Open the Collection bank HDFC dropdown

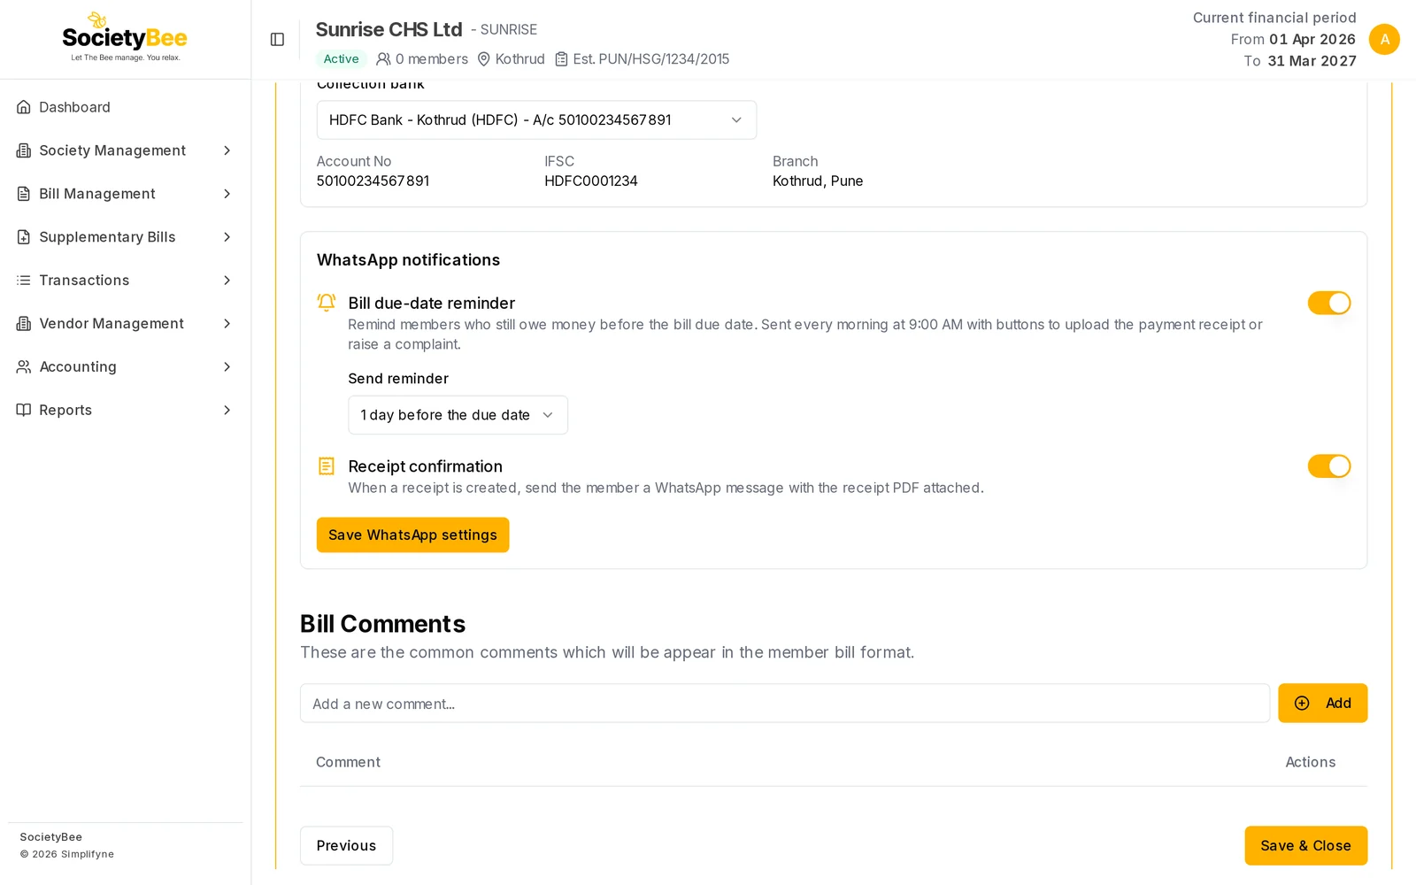536,120
